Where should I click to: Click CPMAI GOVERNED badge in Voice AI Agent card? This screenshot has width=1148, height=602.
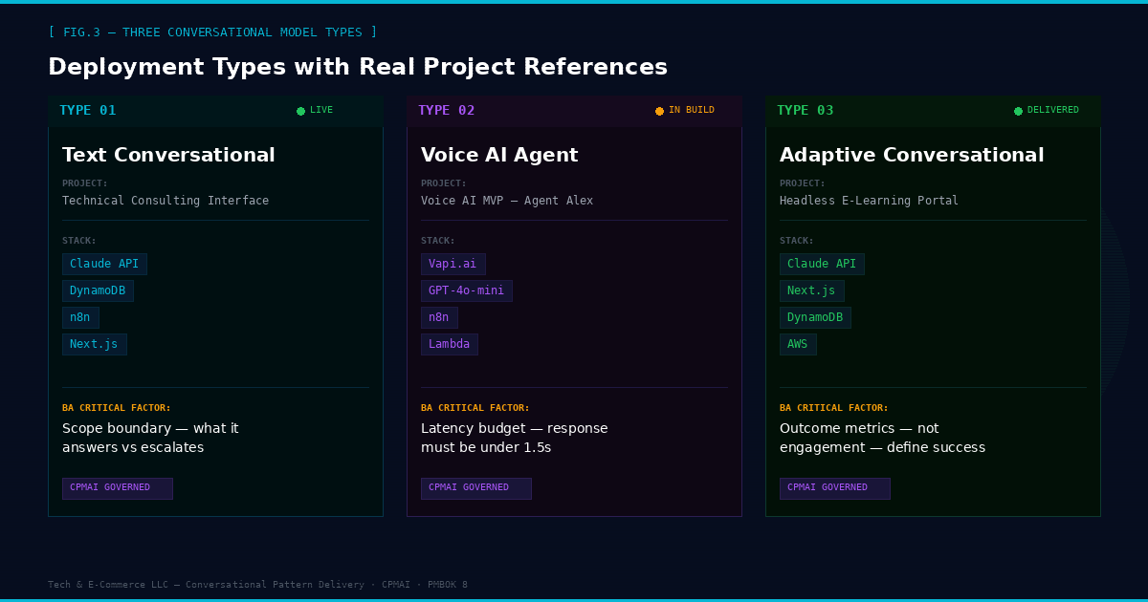475,488
